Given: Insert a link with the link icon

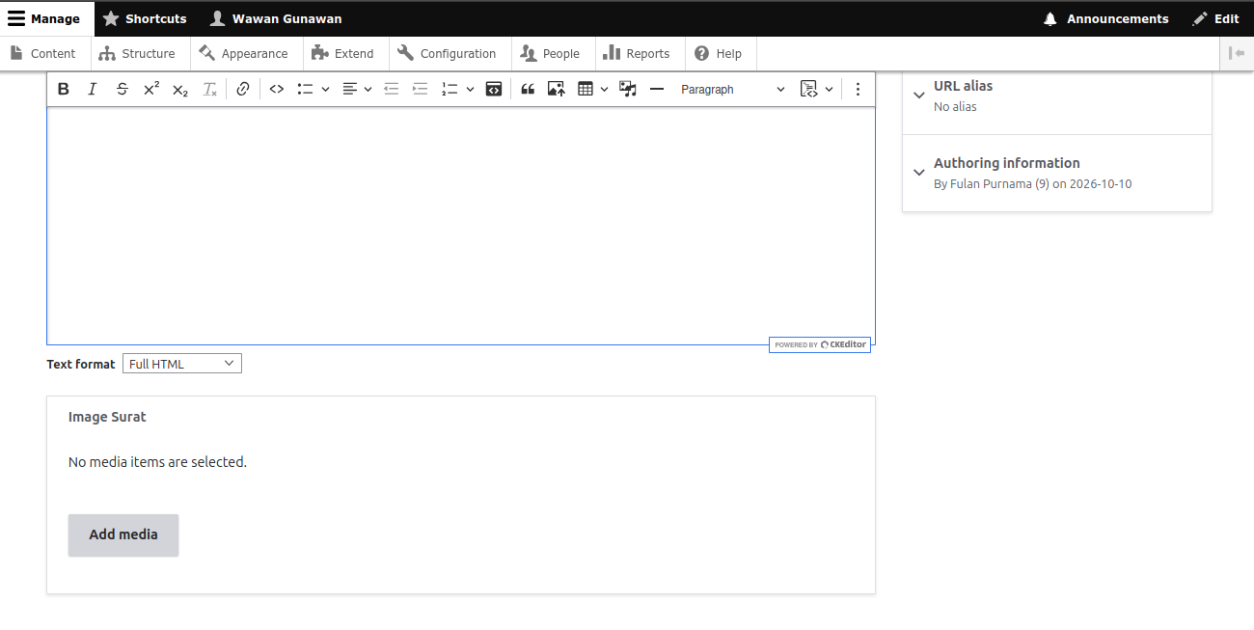Looking at the screenshot, I should (x=243, y=89).
